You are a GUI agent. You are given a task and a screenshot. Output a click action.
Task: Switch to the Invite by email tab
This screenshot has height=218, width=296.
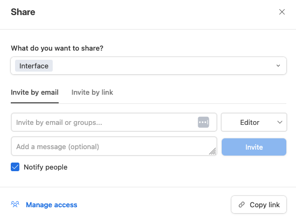[x=34, y=93]
